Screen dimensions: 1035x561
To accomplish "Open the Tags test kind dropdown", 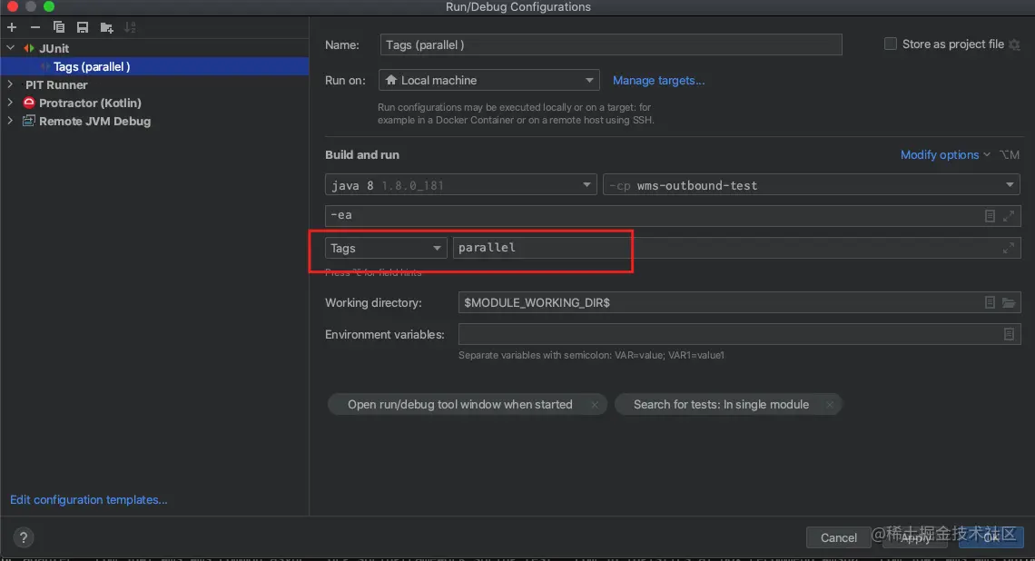I will (x=386, y=248).
